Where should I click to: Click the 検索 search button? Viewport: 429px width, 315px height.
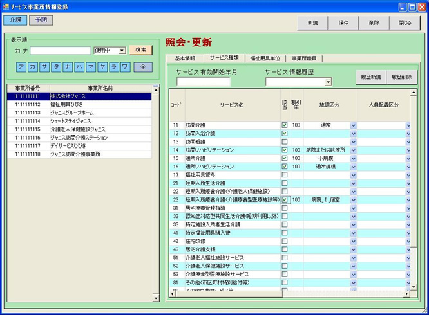140,50
